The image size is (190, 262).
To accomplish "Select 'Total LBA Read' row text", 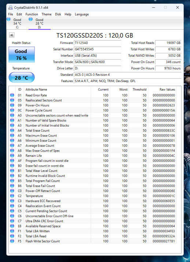I will tap(36, 236).
